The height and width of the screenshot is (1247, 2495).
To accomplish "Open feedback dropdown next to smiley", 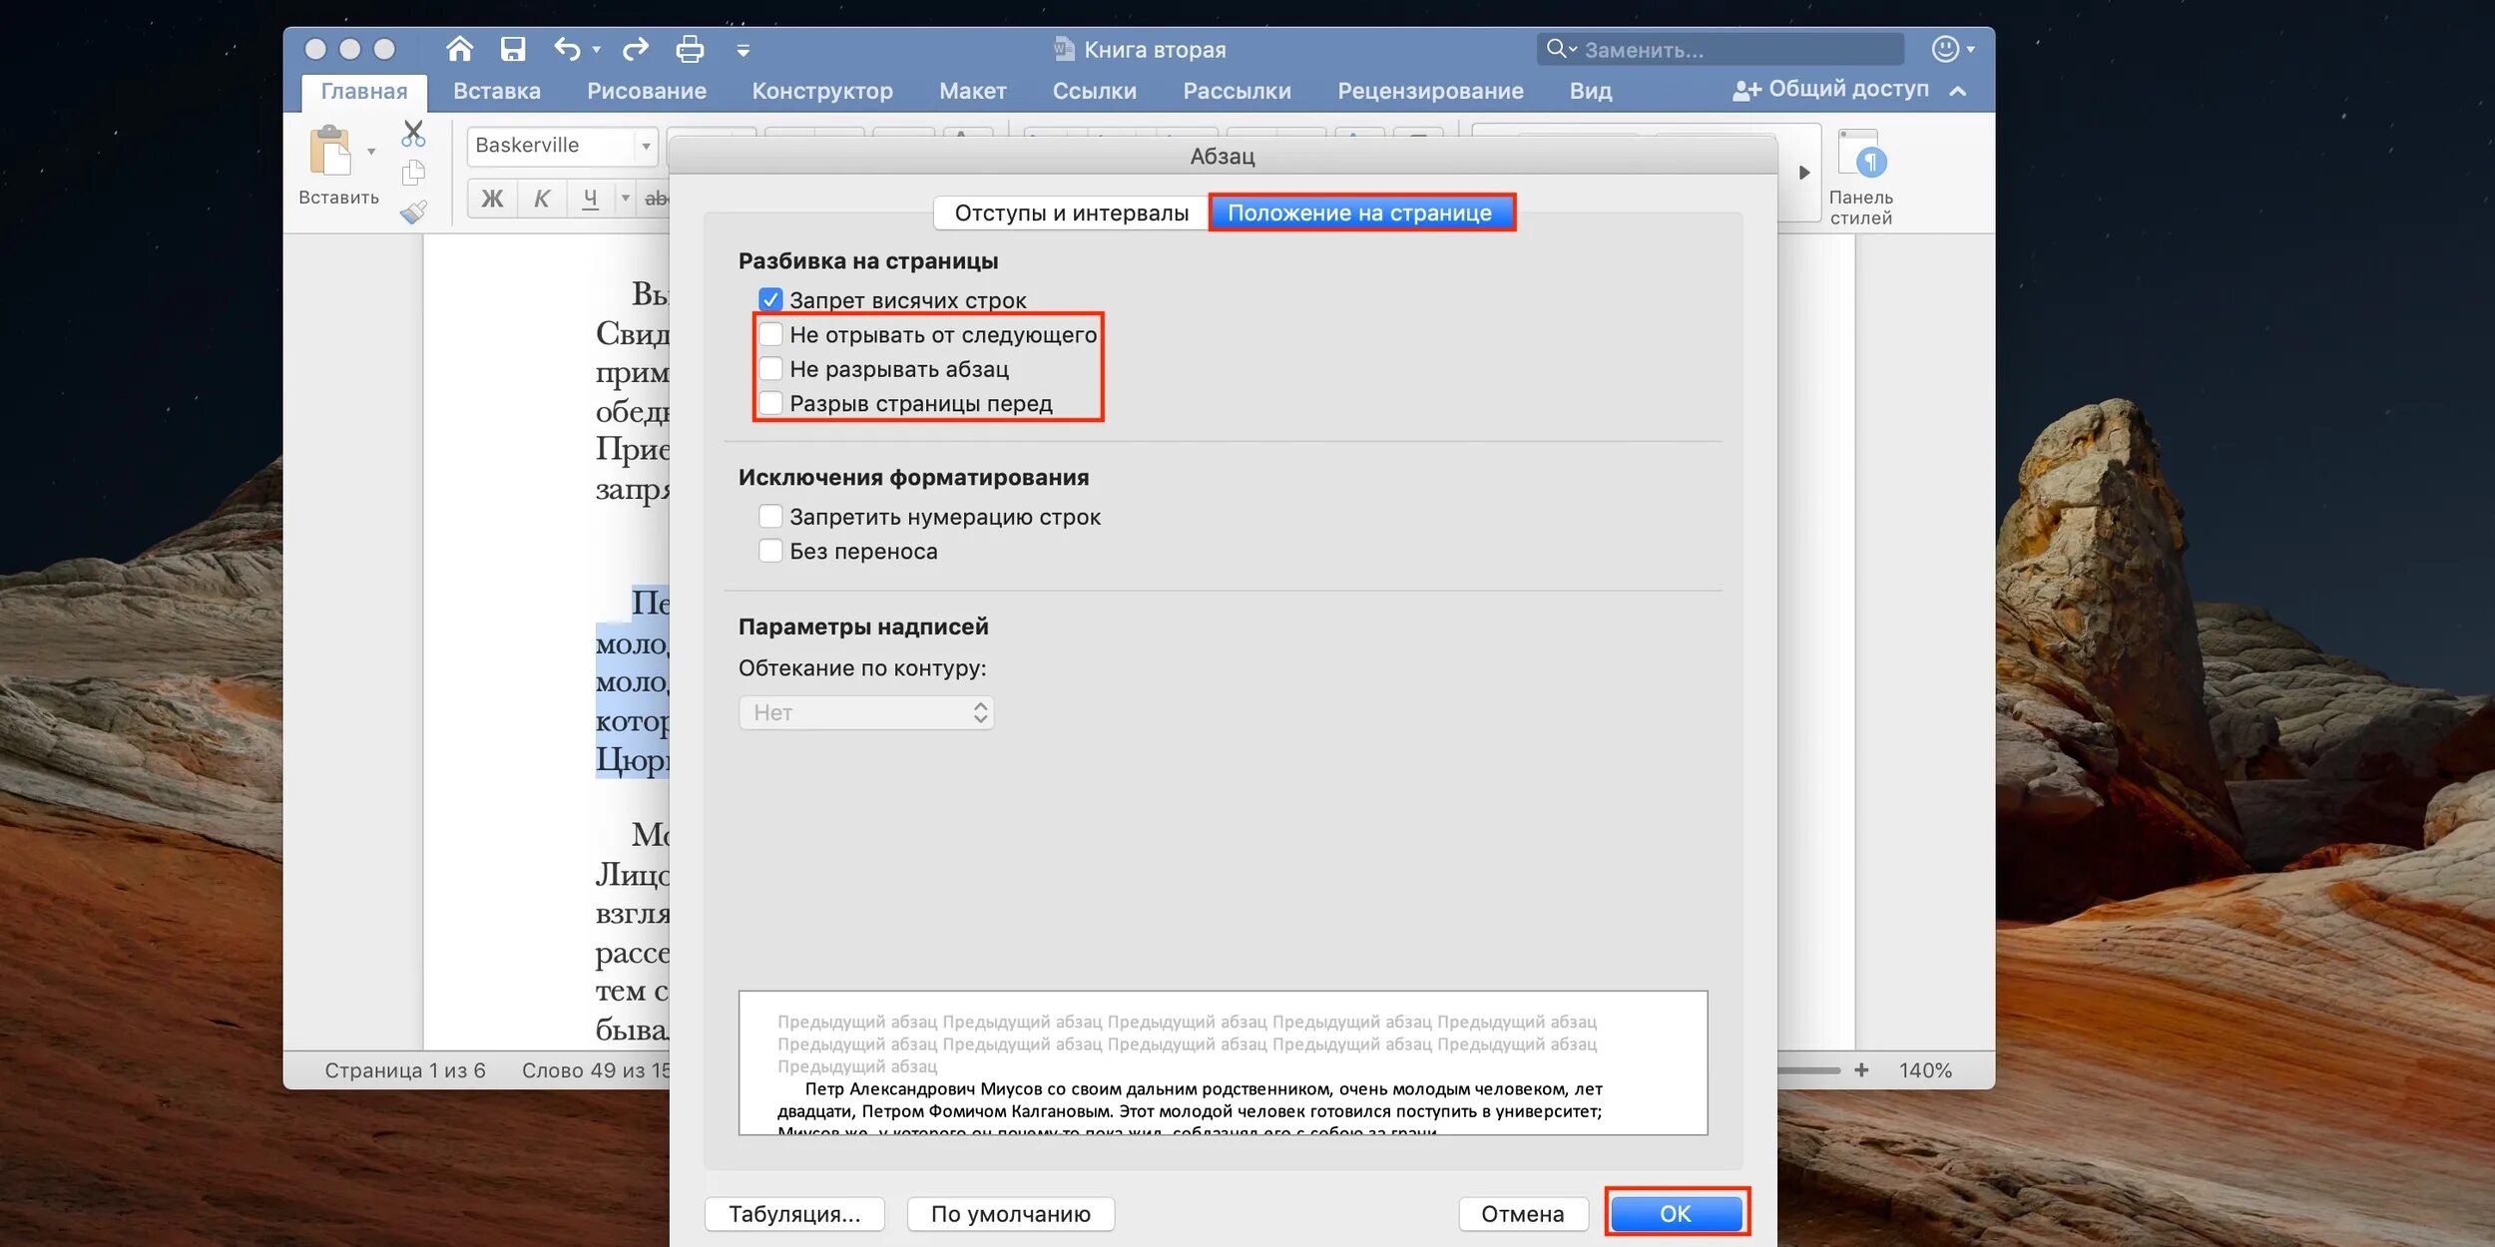I will (x=1971, y=49).
